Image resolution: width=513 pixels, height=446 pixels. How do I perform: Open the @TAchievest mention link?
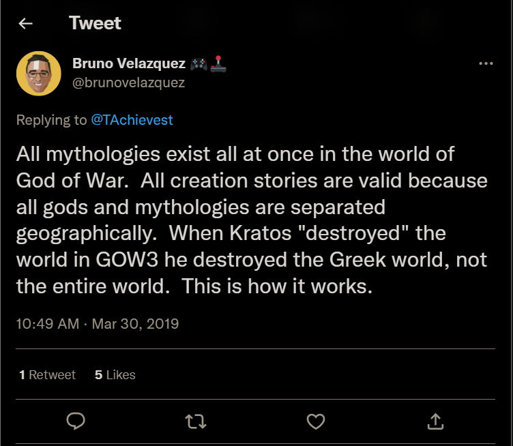132,120
